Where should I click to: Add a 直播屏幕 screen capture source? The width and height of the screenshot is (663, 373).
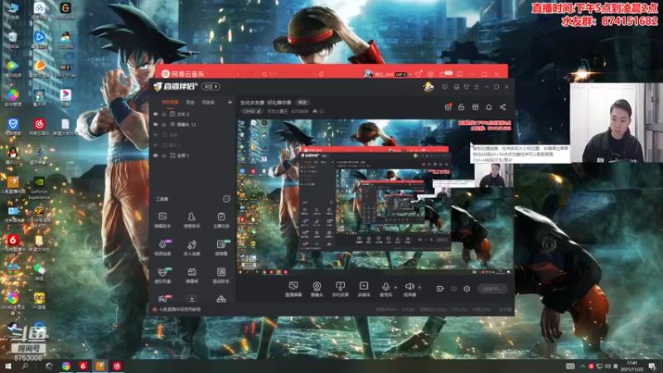pos(293,289)
